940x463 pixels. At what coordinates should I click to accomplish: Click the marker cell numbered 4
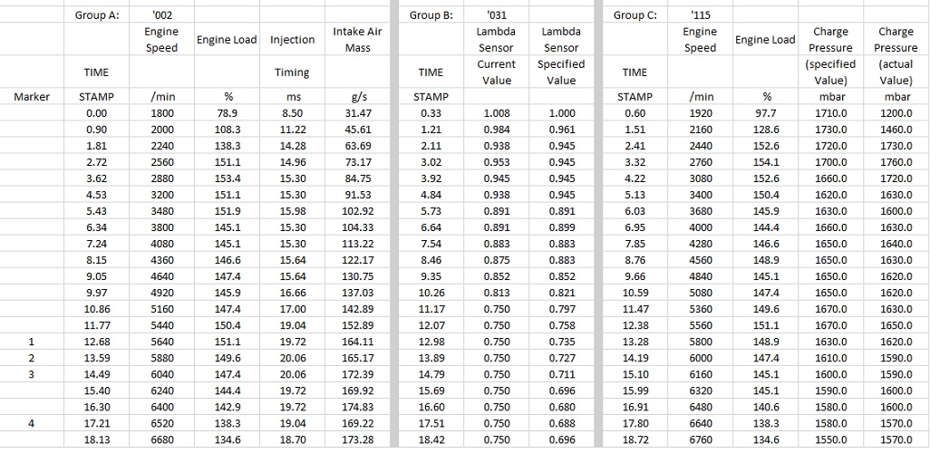coord(32,422)
